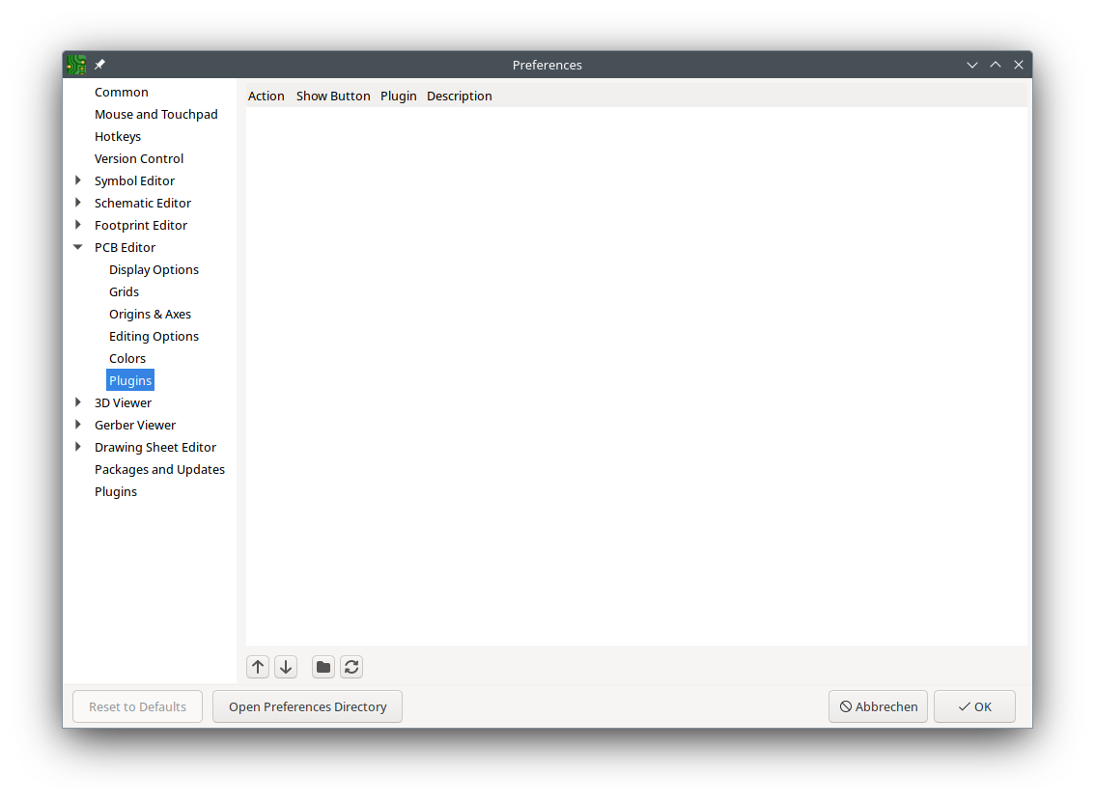This screenshot has height=802, width=1095.
Task: Click the Show Button column header
Action: 333,96
